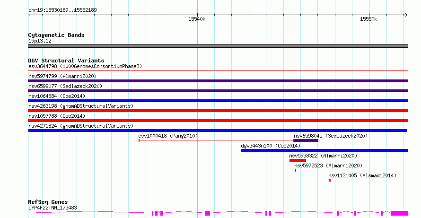Click the right arrowhead of the ruler
The image size is (421, 218).
click(x=406, y=15)
